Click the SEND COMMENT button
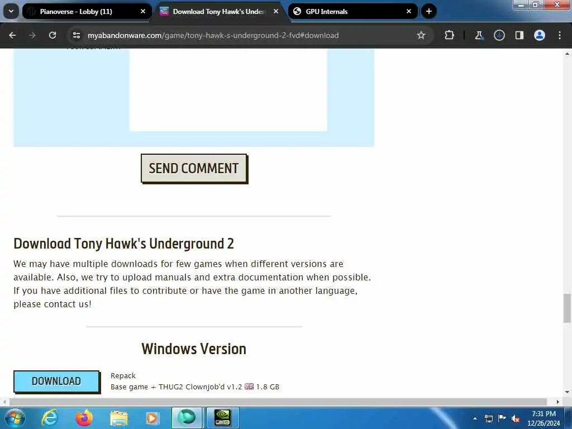Image resolution: width=572 pixels, height=429 pixels. coord(194,169)
